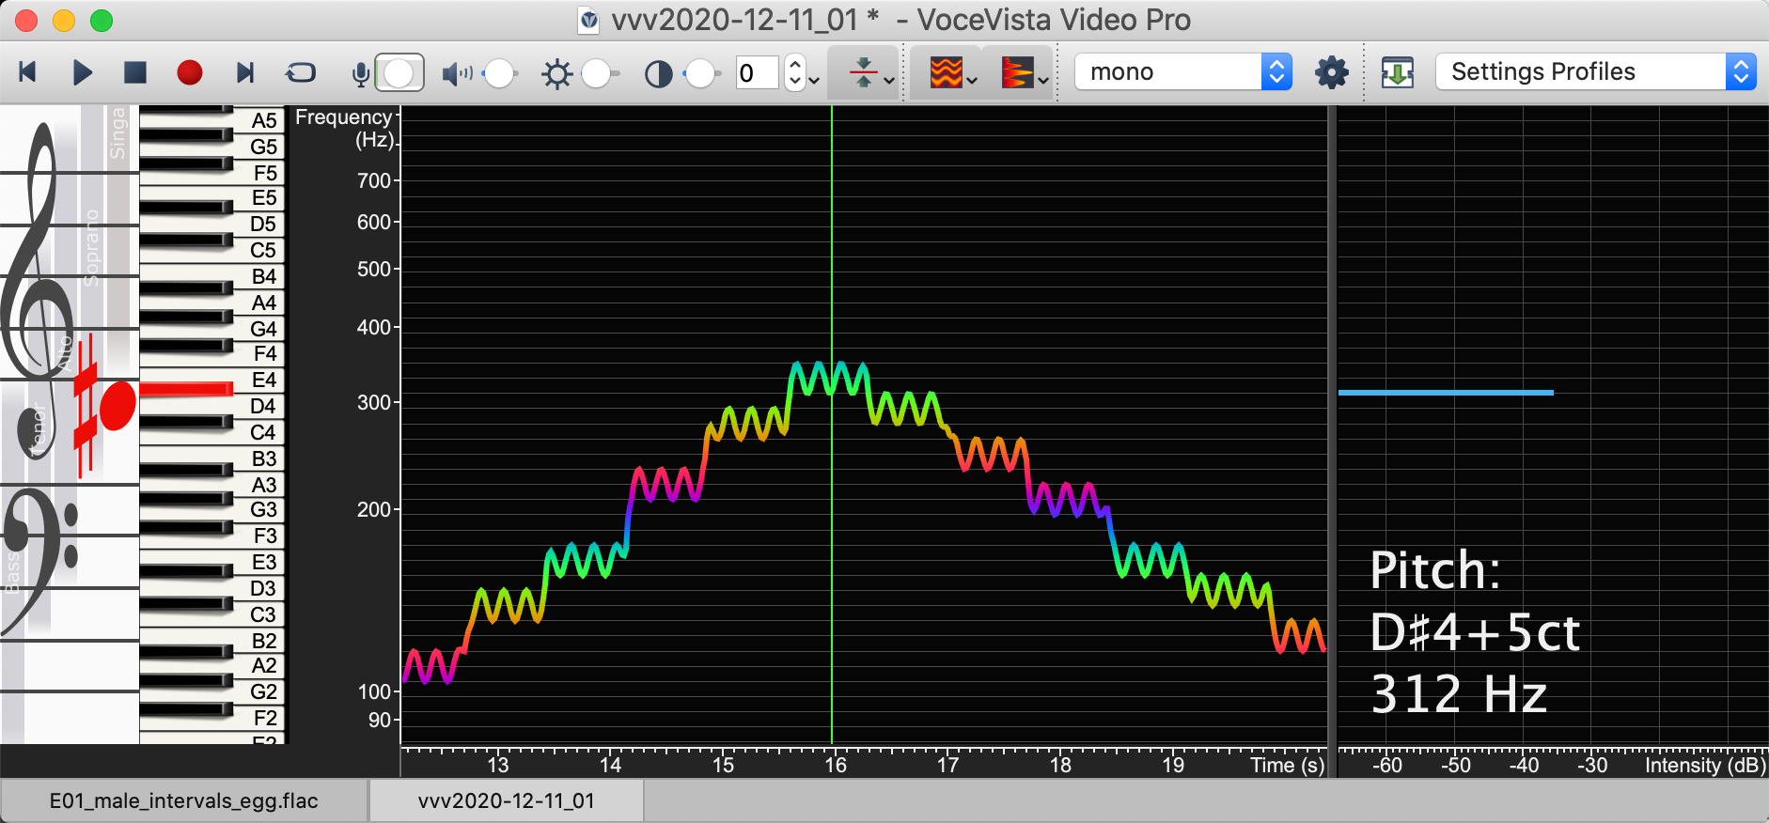Skip to the end of the recording
Viewport: 1769px width, 823px height.
245,72
